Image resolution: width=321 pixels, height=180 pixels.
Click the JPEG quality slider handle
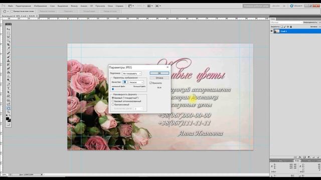[x=113, y=89]
